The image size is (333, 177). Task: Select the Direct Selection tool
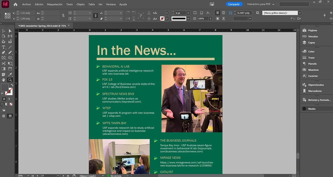tap(10, 31)
